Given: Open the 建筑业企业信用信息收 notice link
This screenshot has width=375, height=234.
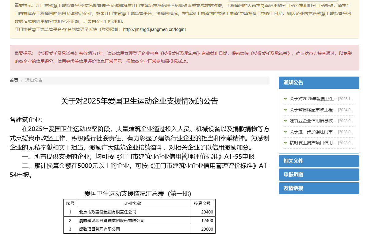Looking at the screenshot, I should pyautogui.click(x=313, y=121).
